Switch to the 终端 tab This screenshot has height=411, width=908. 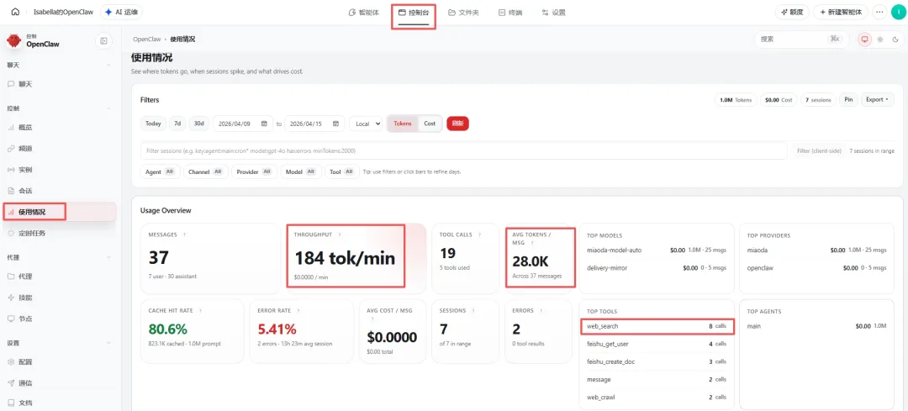click(510, 12)
